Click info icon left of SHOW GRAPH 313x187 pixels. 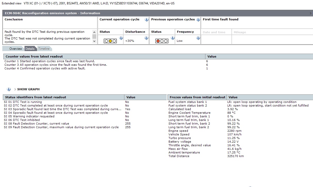[x=9, y=89]
